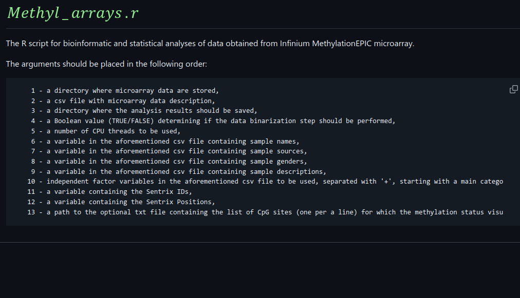Click line 8 about sample genders variable

[x=169, y=162]
